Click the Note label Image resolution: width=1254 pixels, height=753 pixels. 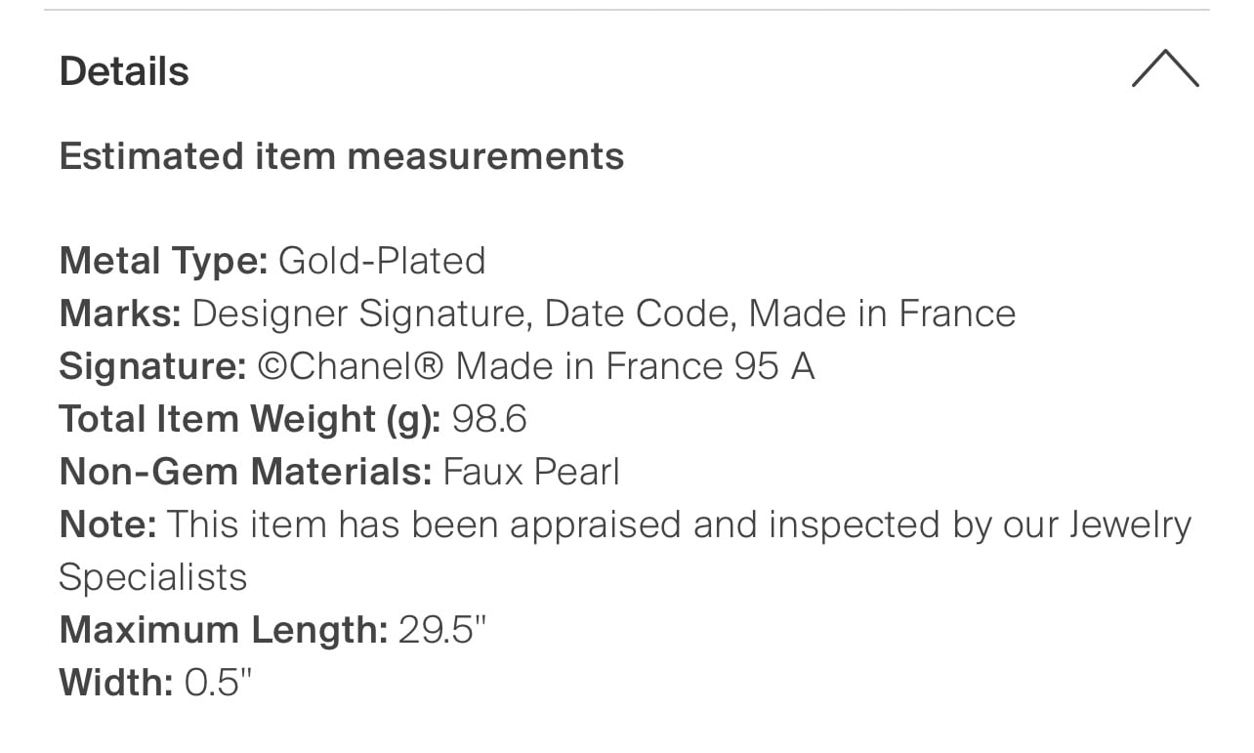pos(108,524)
